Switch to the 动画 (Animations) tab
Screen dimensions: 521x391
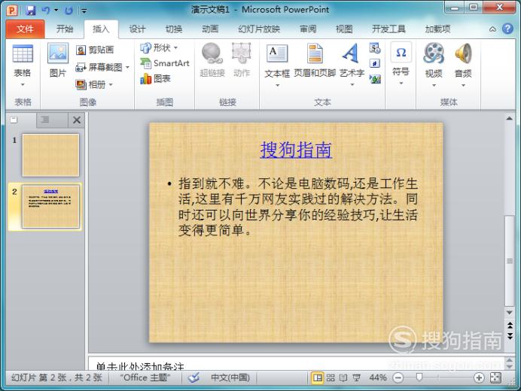click(x=210, y=29)
